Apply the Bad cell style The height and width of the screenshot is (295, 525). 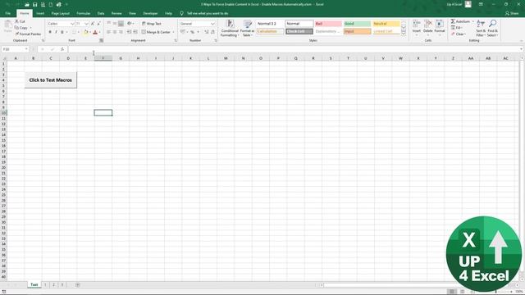[328, 24]
